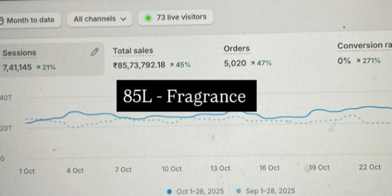Click the chevron arrow in All channels
Viewport: 392px width, 196px height.
point(123,19)
